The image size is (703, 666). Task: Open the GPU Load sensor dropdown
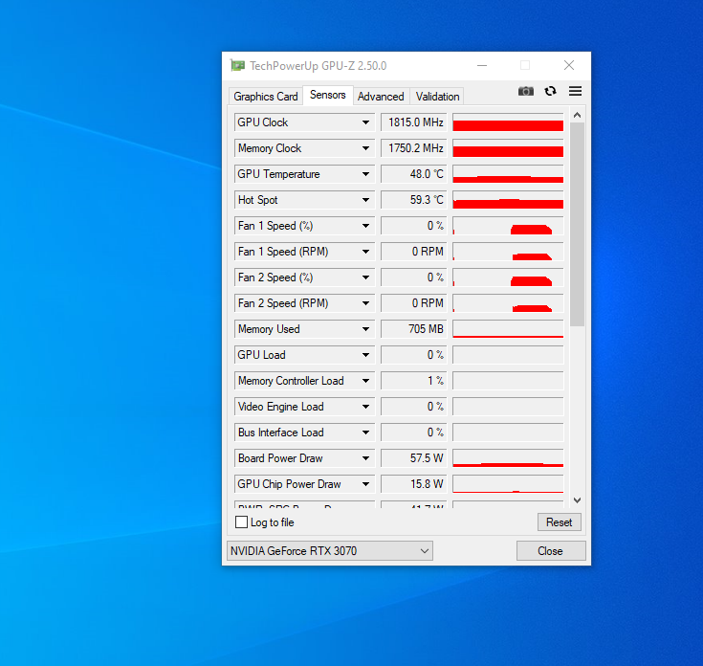pos(365,355)
